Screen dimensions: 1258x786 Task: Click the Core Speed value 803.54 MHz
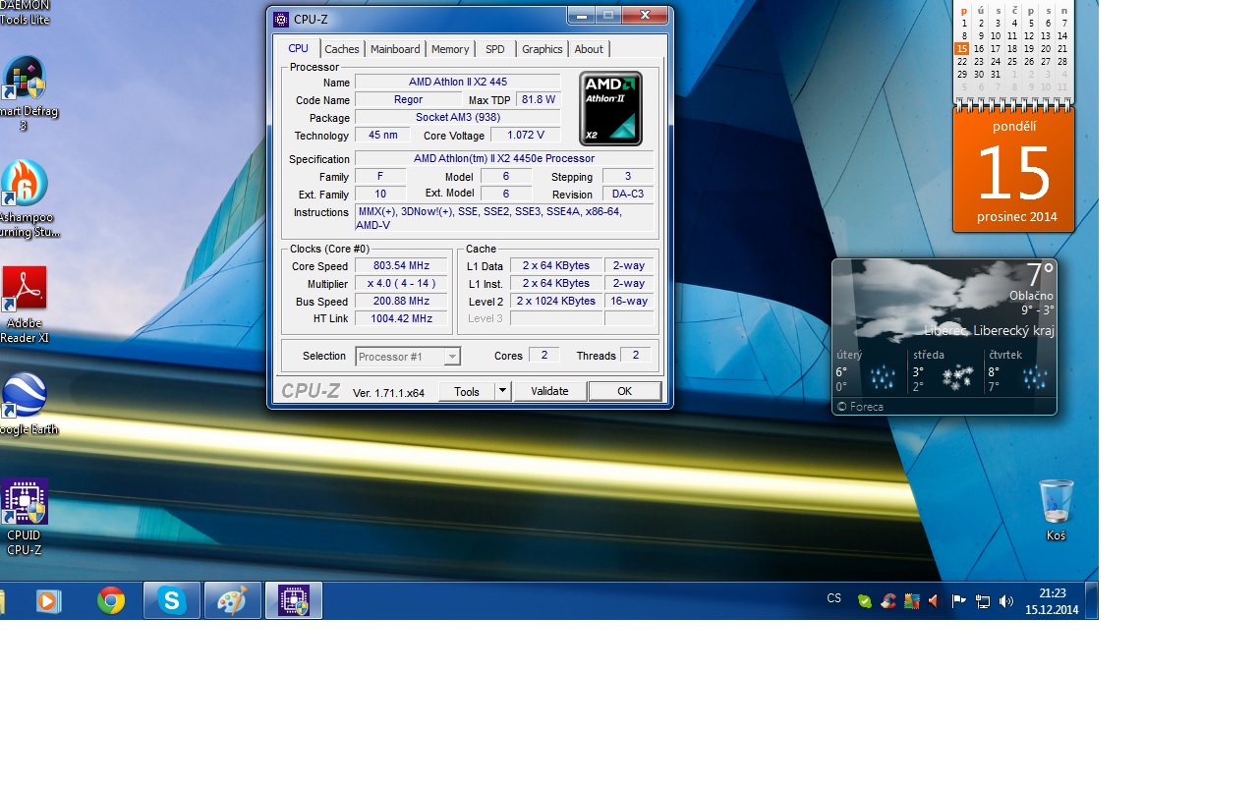401,265
